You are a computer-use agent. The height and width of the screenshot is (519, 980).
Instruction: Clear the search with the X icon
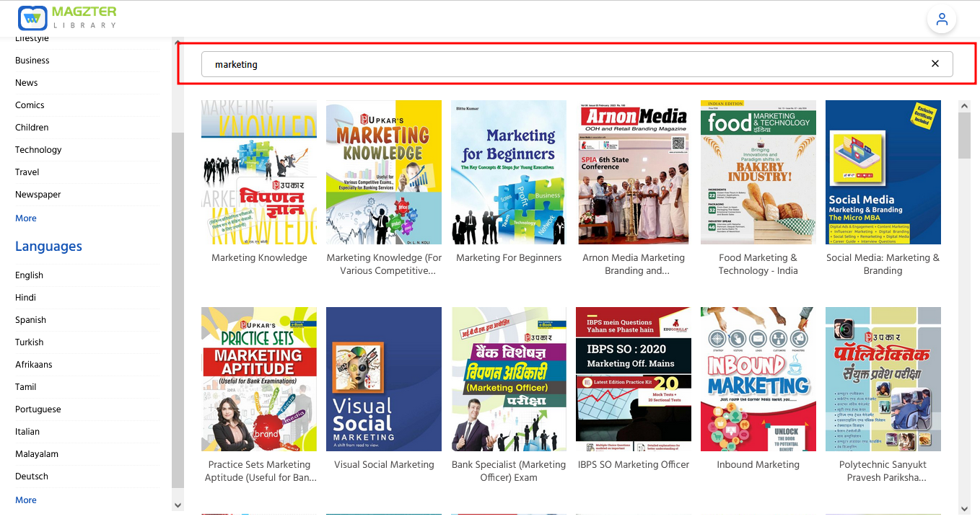pyautogui.click(x=935, y=63)
